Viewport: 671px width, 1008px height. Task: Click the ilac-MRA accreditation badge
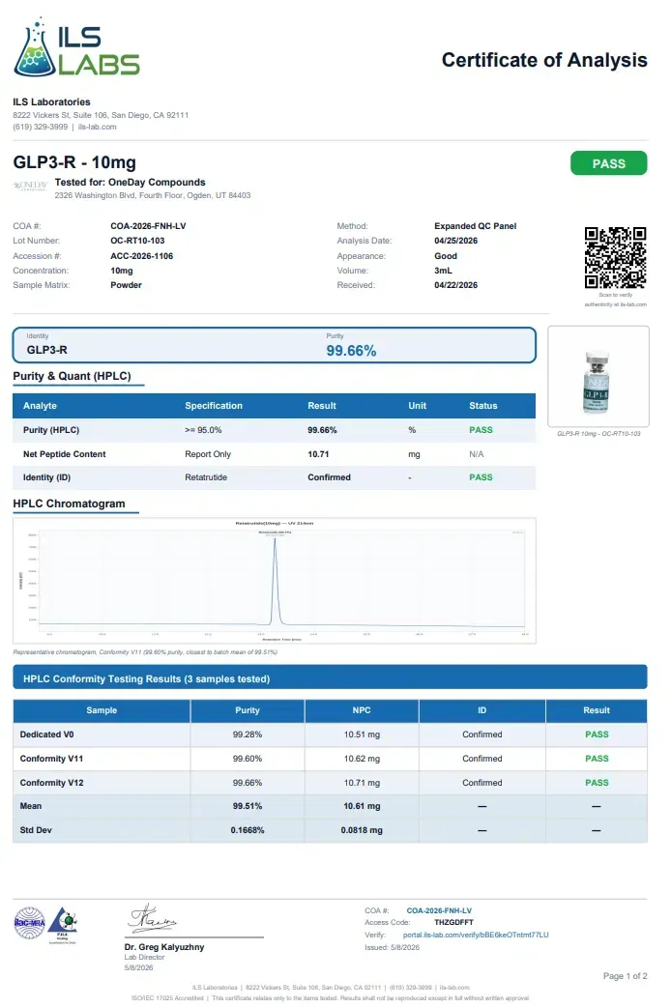pos(30,923)
